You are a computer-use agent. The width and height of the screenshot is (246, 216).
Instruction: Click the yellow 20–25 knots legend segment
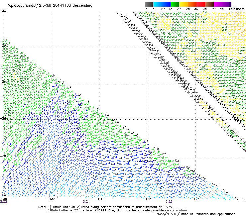[x=184, y=4]
